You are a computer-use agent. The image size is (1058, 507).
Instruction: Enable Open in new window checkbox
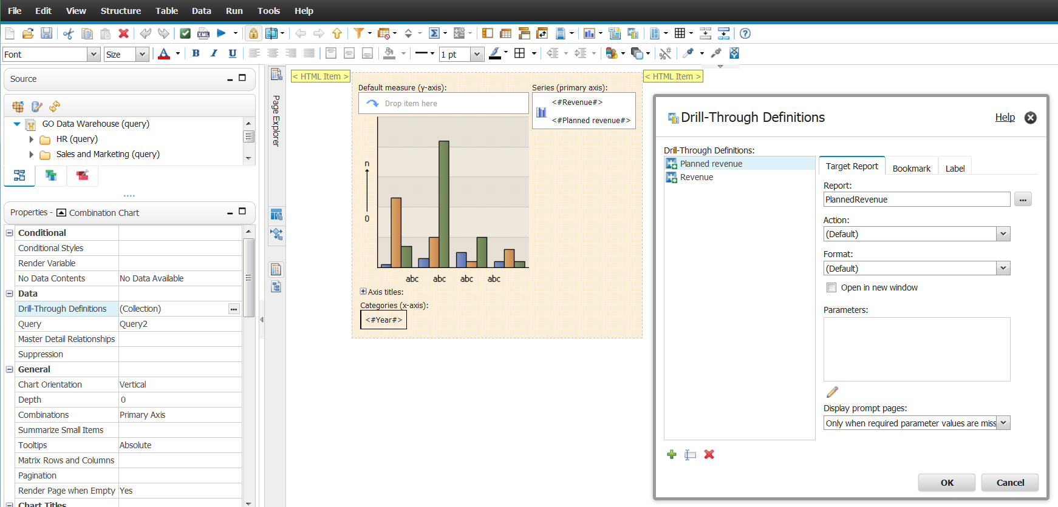[831, 287]
